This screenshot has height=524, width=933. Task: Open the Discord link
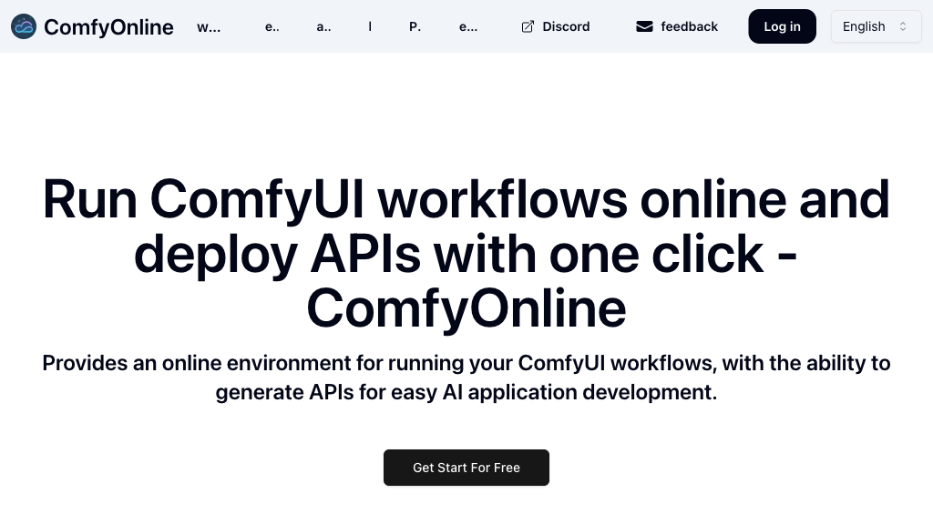pos(565,26)
